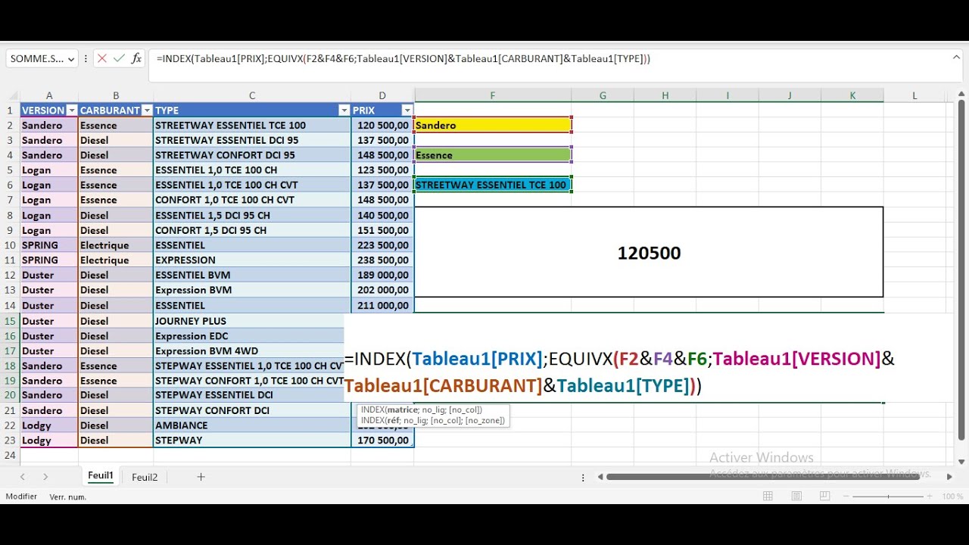Select column A header

(49, 95)
